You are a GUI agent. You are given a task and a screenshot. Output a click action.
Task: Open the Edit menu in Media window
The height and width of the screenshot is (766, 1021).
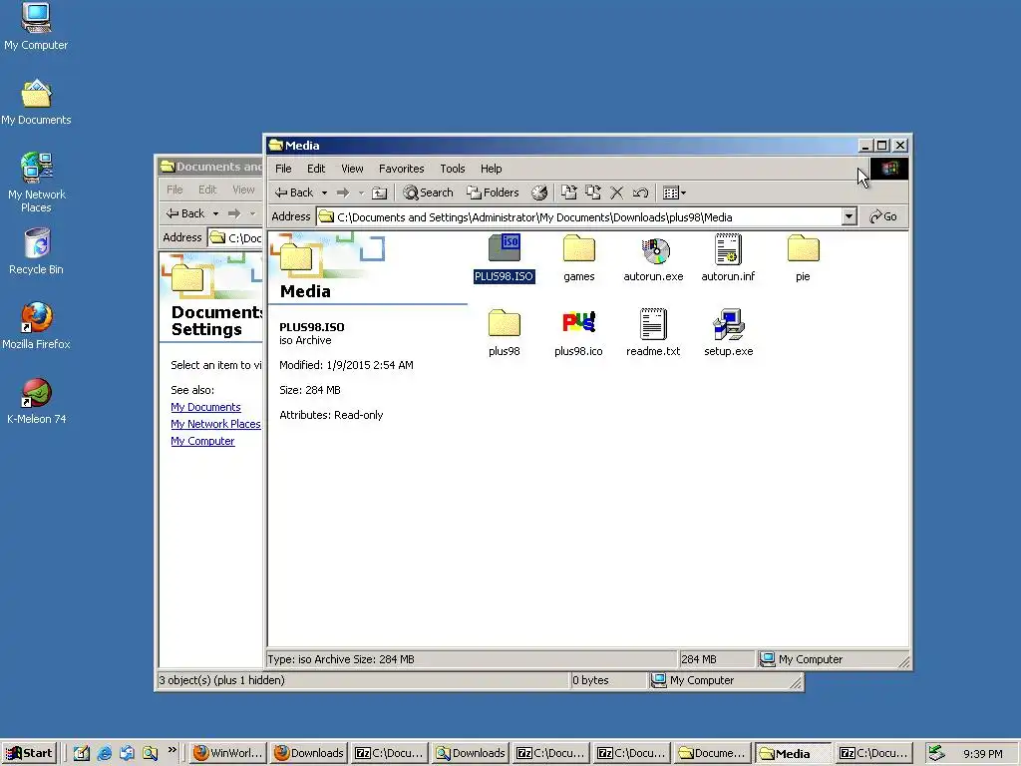point(316,169)
